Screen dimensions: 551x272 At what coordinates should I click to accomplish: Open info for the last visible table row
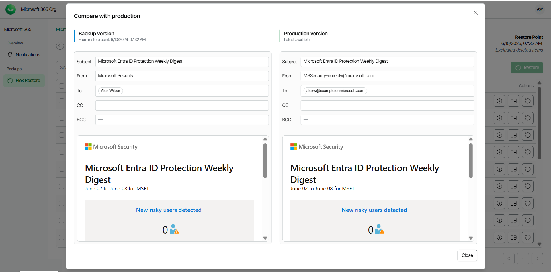[499, 237]
